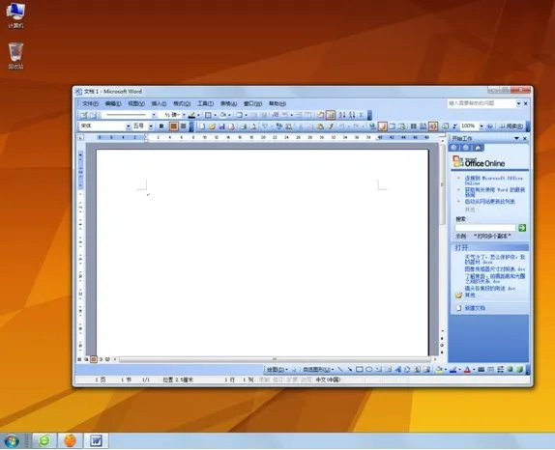Open the font name dropdown (宋体)
The height and width of the screenshot is (450, 555).
coord(129,127)
